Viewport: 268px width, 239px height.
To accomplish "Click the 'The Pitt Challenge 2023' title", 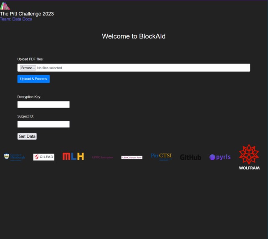I will coord(27,14).
